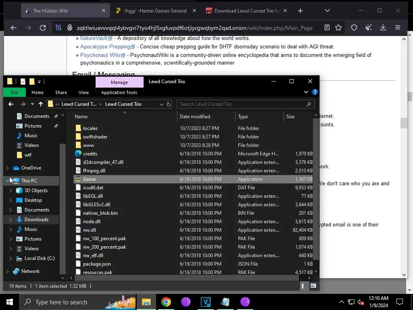Screen dimensions: 413x310
Task: Open the VirtualBox-style V icon in taskbar
Action: 205,302
